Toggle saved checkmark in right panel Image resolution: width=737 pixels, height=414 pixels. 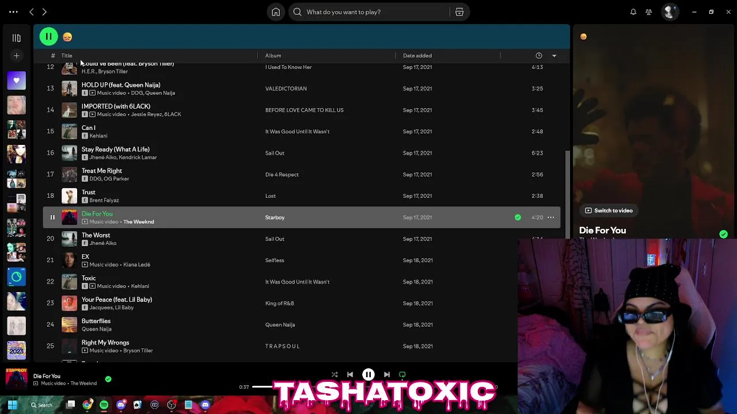[x=723, y=234]
